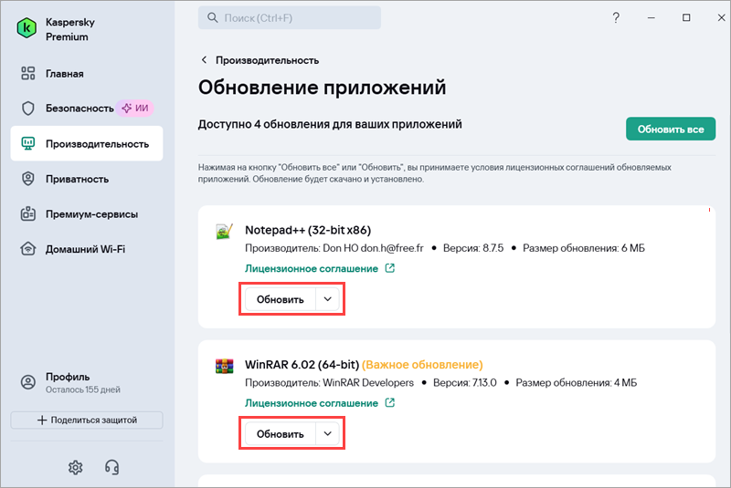Select Производительность in the sidebar
This screenshot has height=488, width=731.
87,144
